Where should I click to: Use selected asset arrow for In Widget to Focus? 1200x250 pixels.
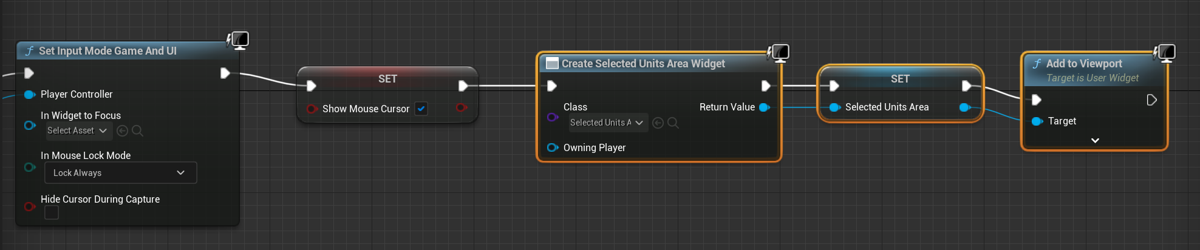122,130
